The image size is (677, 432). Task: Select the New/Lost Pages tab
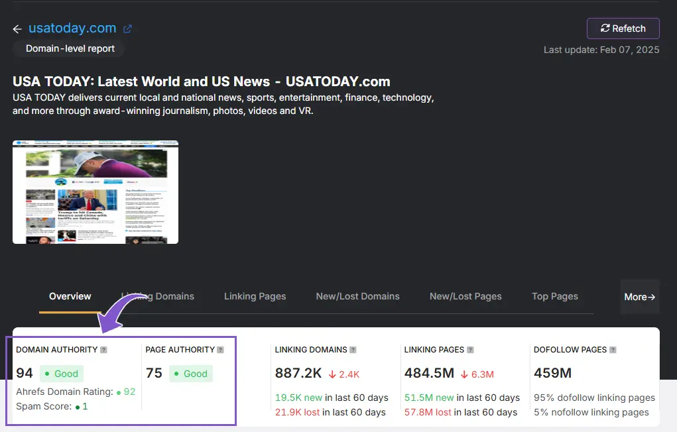click(465, 296)
